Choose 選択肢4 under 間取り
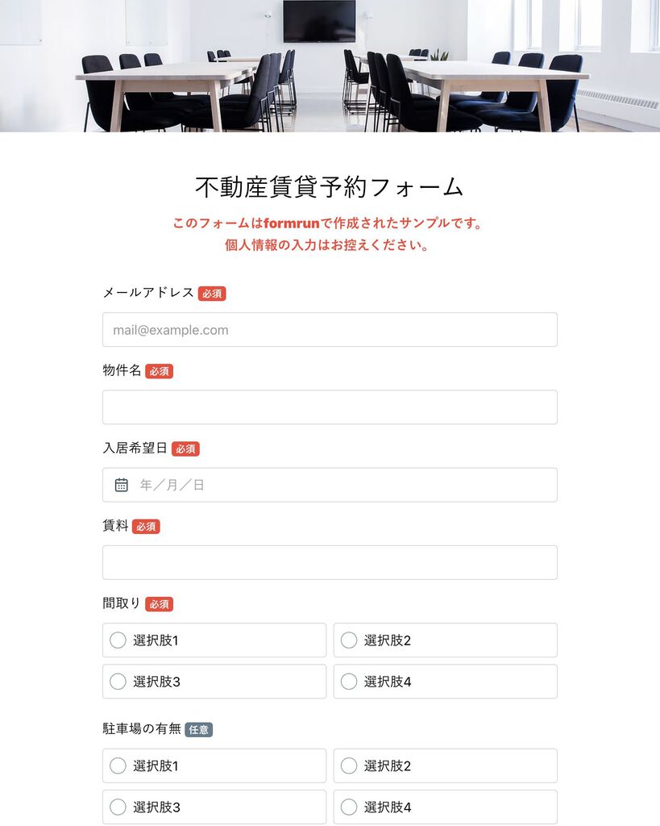The width and height of the screenshot is (660, 826). point(446,681)
